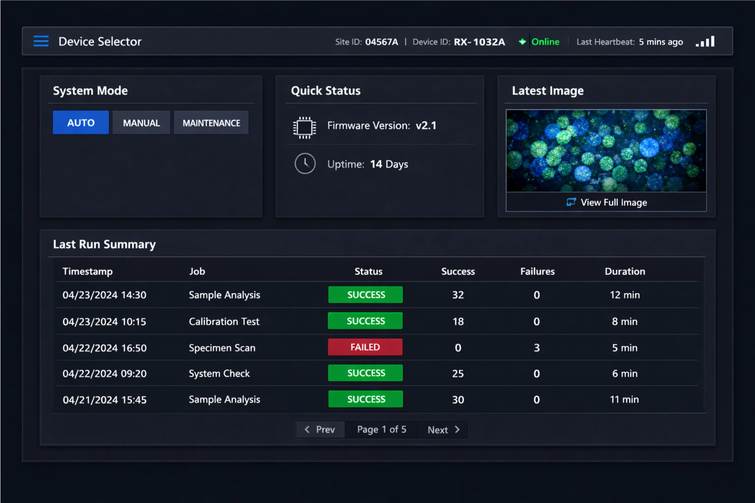Click the Status column header
Image resolution: width=755 pixels, height=503 pixels.
coord(368,271)
